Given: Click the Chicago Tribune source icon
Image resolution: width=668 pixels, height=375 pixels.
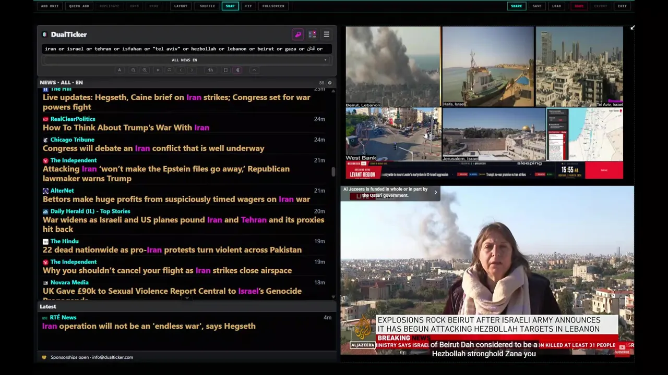Looking at the screenshot, I should pos(45,140).
